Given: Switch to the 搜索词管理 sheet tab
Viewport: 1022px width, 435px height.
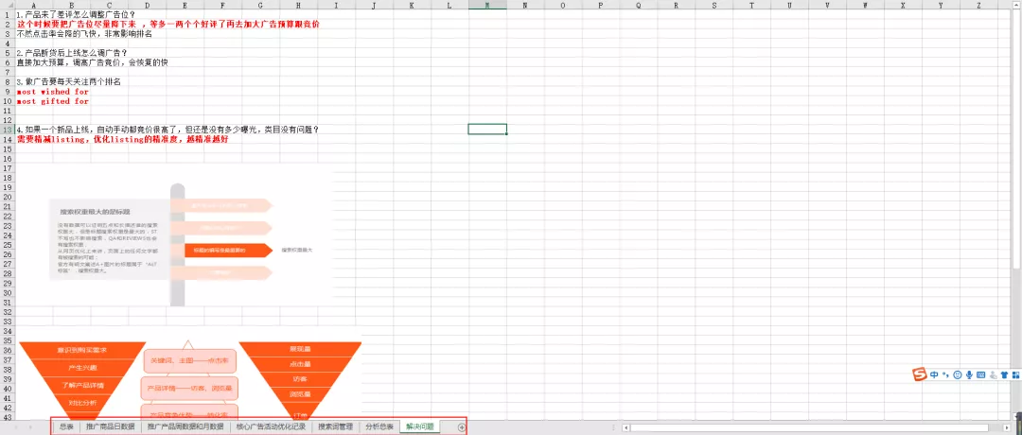Looking at the screenshot, I should [335, 427].
